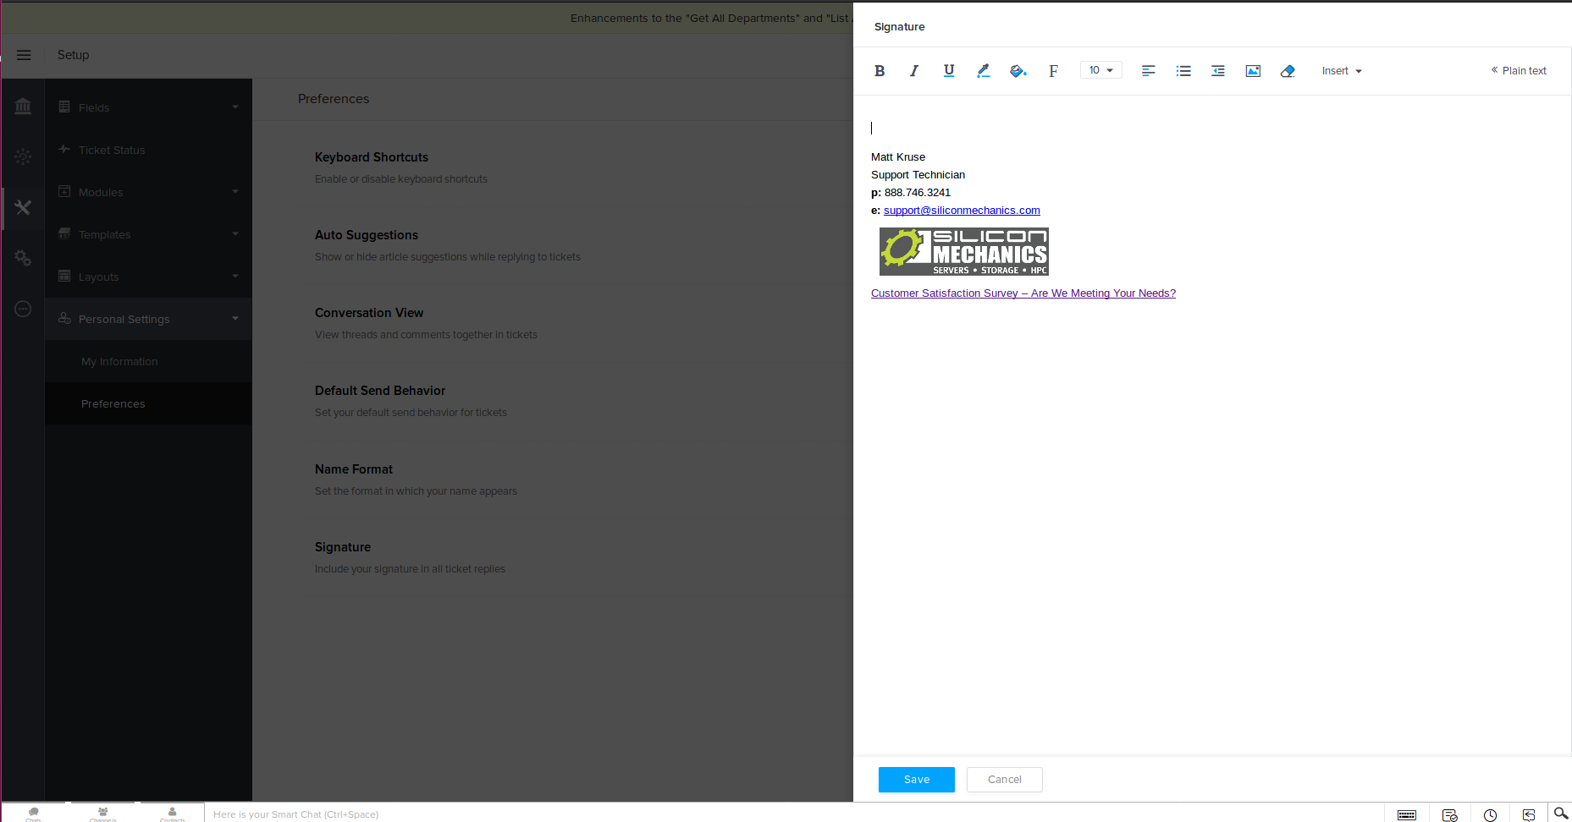Click the Layouts grid icon
This screenshot has width=1572, height=822.
(64, 276)
